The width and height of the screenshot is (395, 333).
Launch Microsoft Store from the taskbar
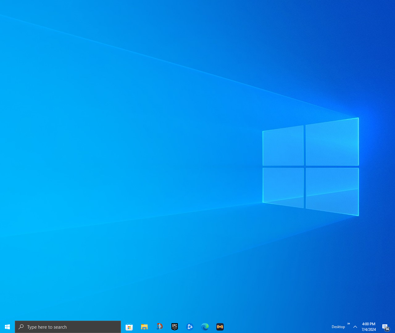129,327
